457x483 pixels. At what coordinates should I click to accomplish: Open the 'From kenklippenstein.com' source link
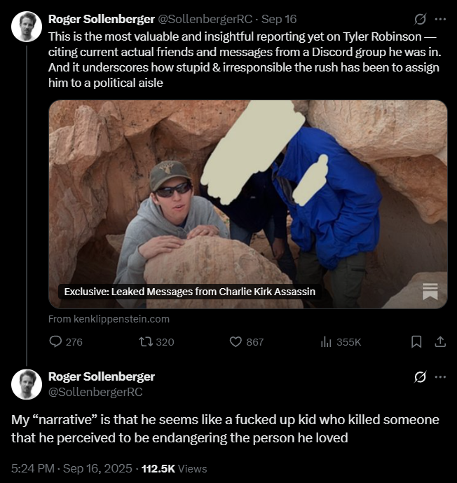click(x=109, y=319)
